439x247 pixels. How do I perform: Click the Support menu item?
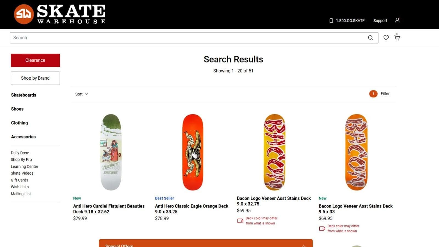380,20
